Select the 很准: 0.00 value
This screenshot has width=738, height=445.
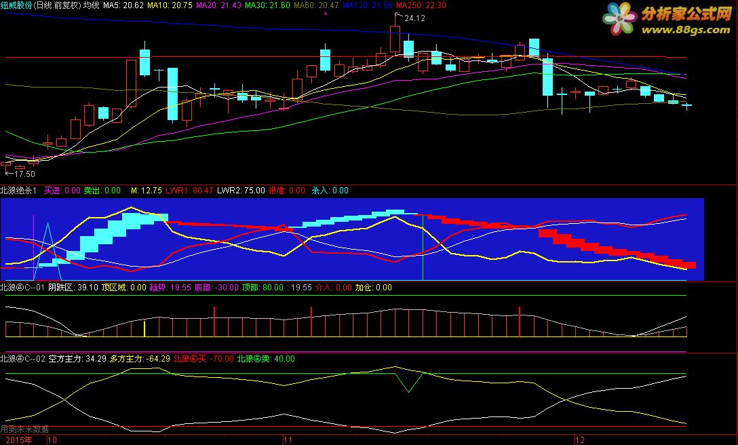coord(287,190)
